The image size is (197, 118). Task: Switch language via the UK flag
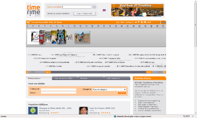[104, 10]
